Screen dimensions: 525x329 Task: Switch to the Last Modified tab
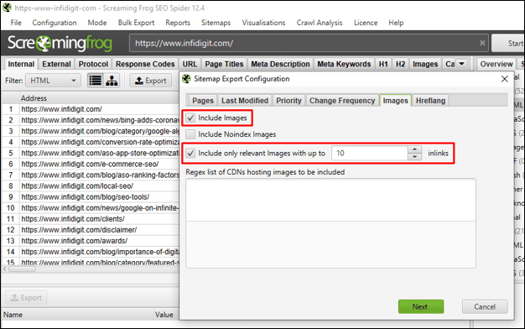point(245,101)
